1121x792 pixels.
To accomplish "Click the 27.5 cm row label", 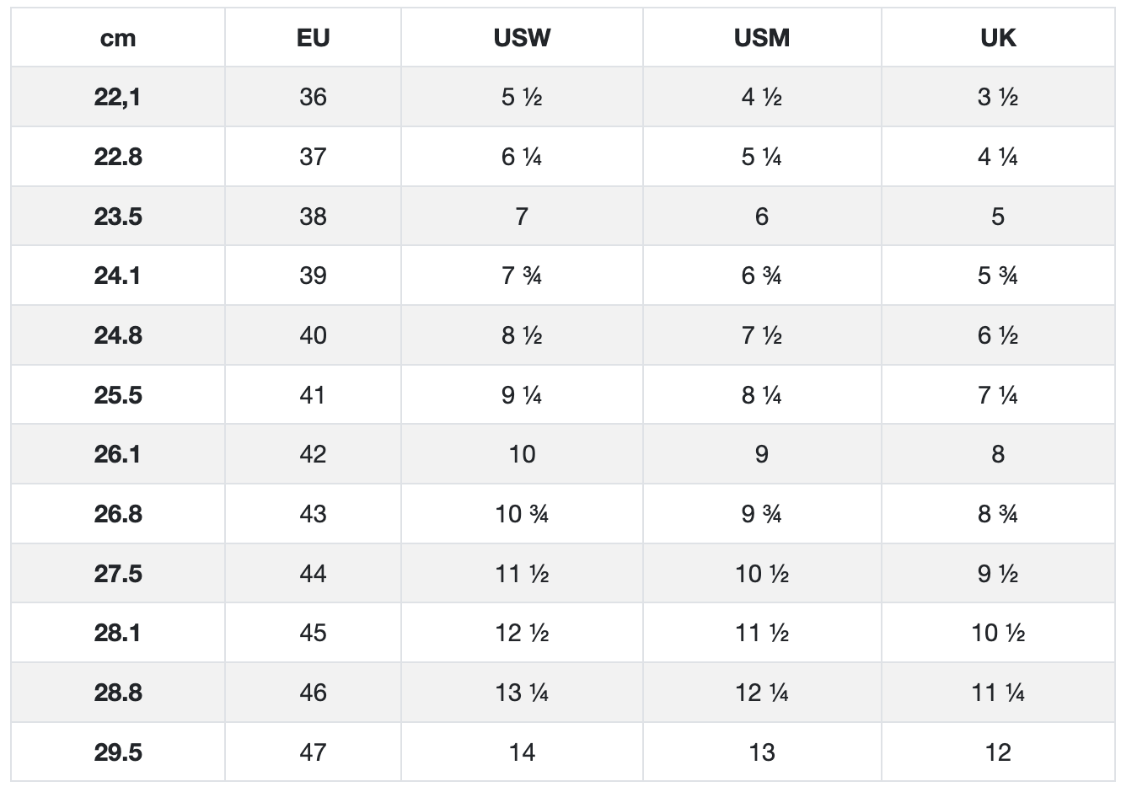I will coord(118,574).
